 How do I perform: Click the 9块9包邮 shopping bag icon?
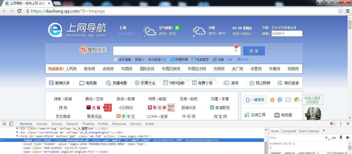click(x=165, y=83)
